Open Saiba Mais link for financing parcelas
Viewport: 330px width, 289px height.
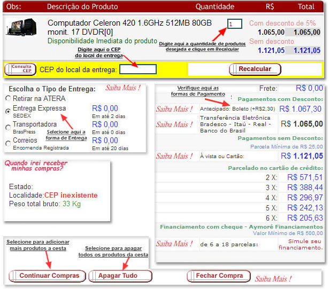(174, 244)
